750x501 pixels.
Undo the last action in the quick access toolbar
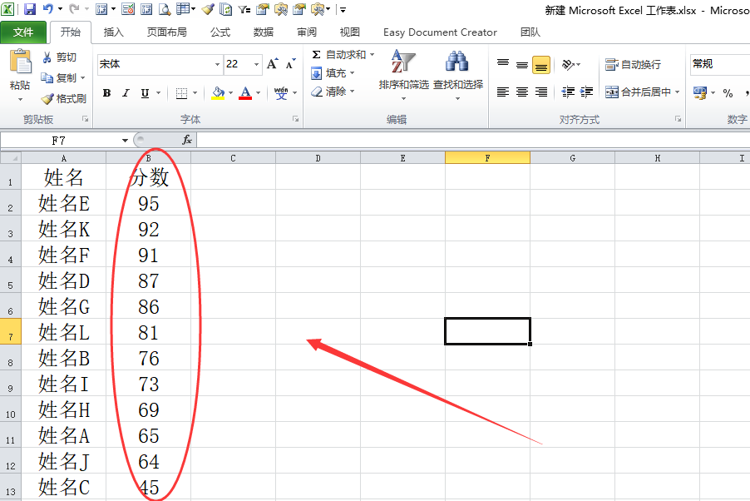click(x=48, y=9)
